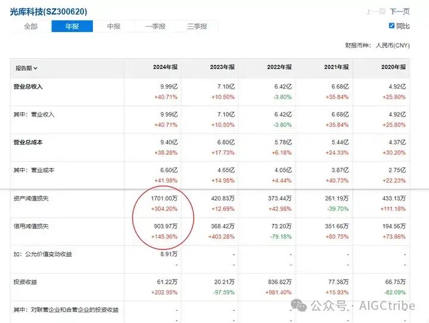Click the disabled 上一页 link
The image size is (429, 323).
375,11
